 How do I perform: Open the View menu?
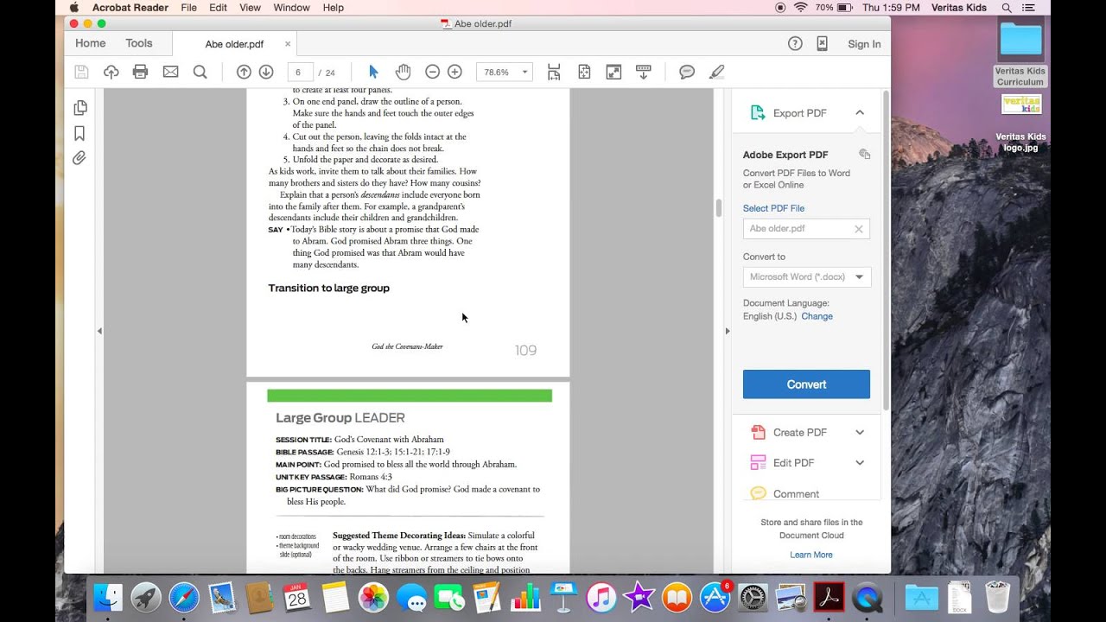(x=250, y=8)
